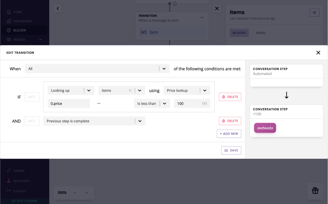Open the Is less than operator dropdown
Viewport: 328px width, 204px height.
coord(165,103)
